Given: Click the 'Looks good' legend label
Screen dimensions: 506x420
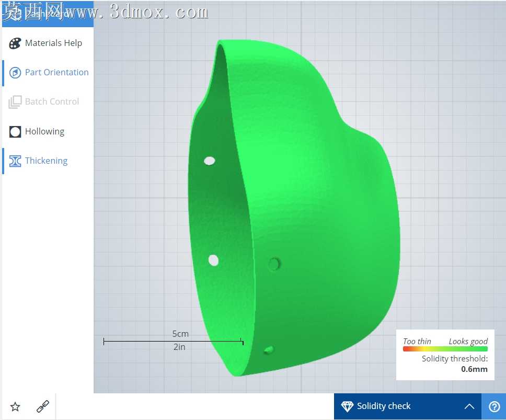Looking at the screenshot, I should coord(468,342).
